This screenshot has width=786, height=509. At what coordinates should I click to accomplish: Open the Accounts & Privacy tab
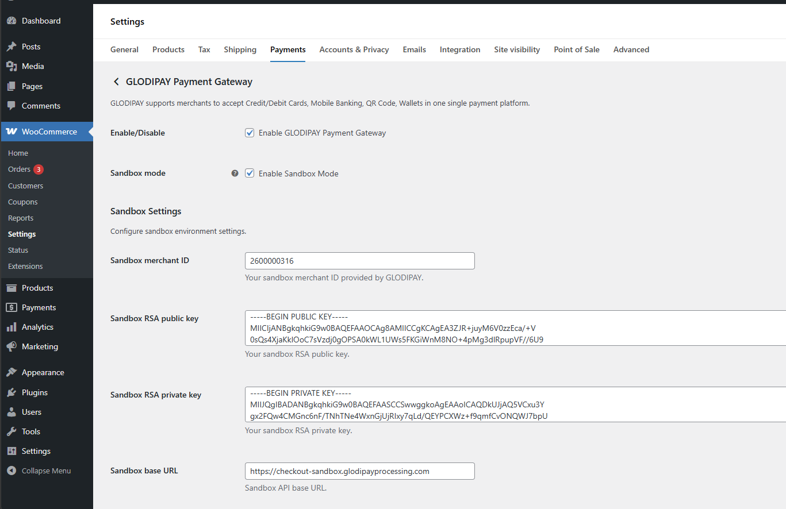pos(354,49)
